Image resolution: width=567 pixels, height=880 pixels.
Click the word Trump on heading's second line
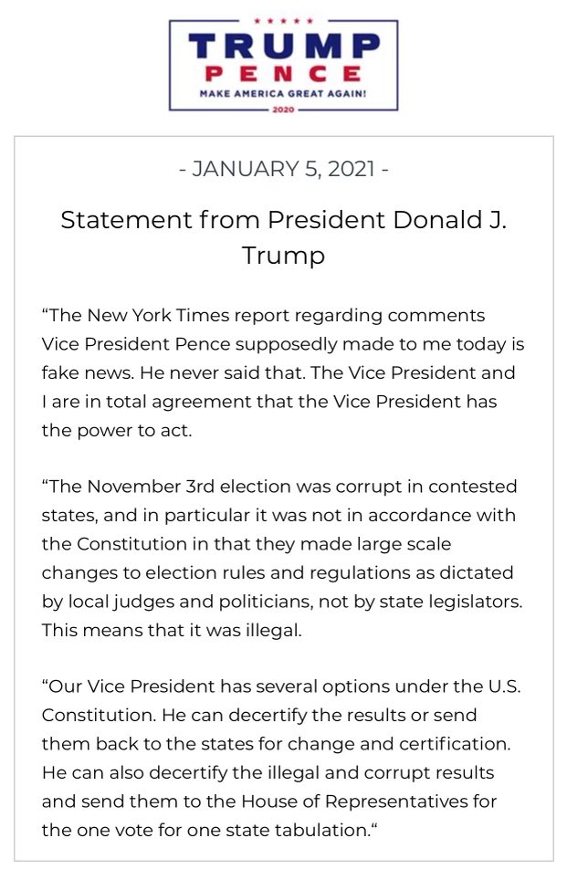(283, 256)
